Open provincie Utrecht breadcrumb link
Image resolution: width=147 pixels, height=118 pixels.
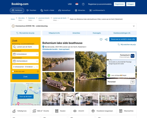click(x=44, y=18)
